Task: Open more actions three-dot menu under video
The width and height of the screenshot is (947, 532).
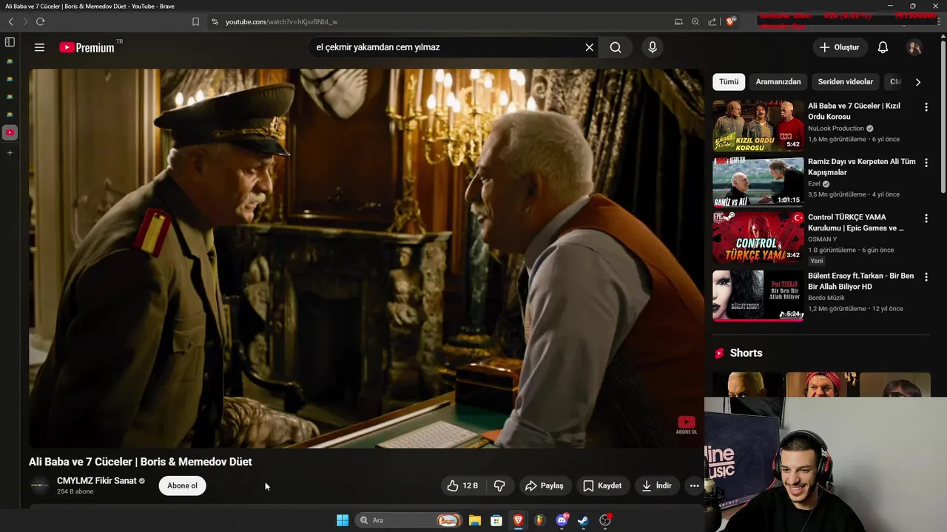Action: tap(694, 485)
